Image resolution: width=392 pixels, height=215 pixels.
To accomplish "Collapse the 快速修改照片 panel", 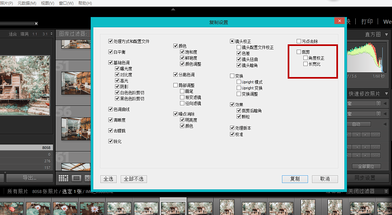I will coord(386,94).
